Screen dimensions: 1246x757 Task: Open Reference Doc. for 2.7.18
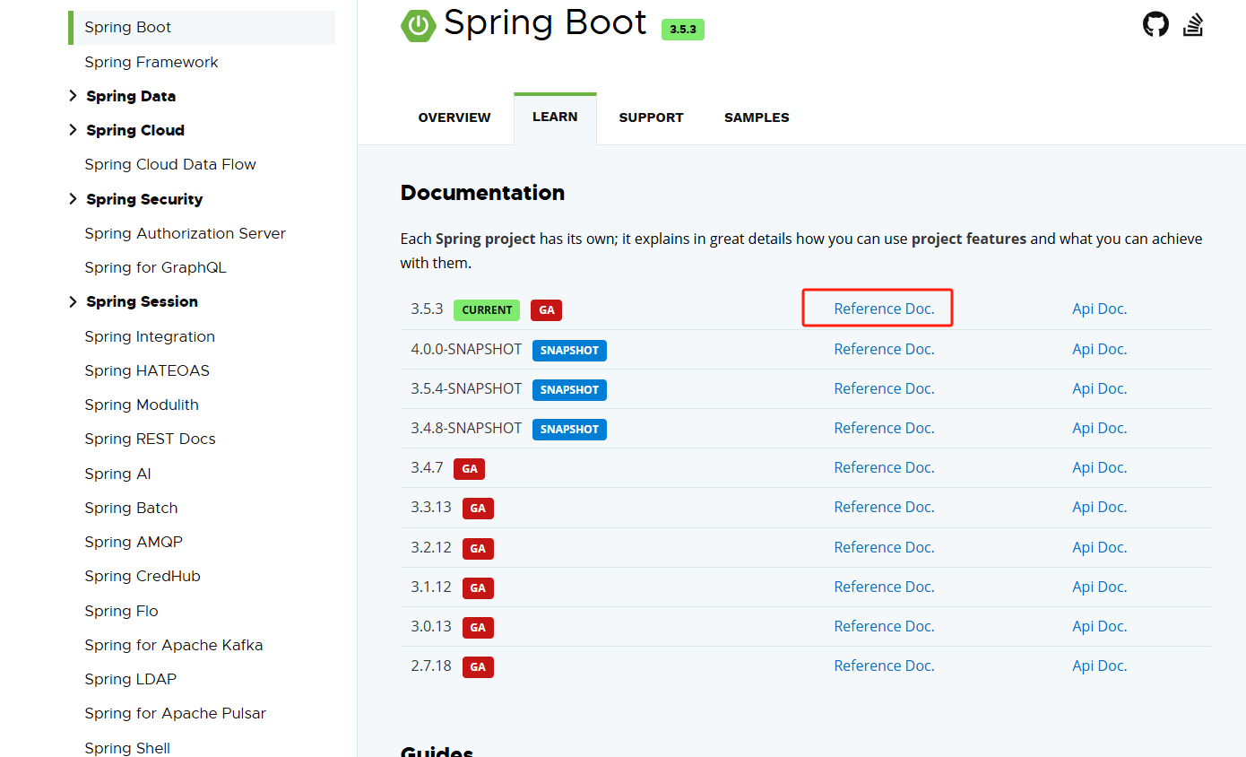pos(884,666)
